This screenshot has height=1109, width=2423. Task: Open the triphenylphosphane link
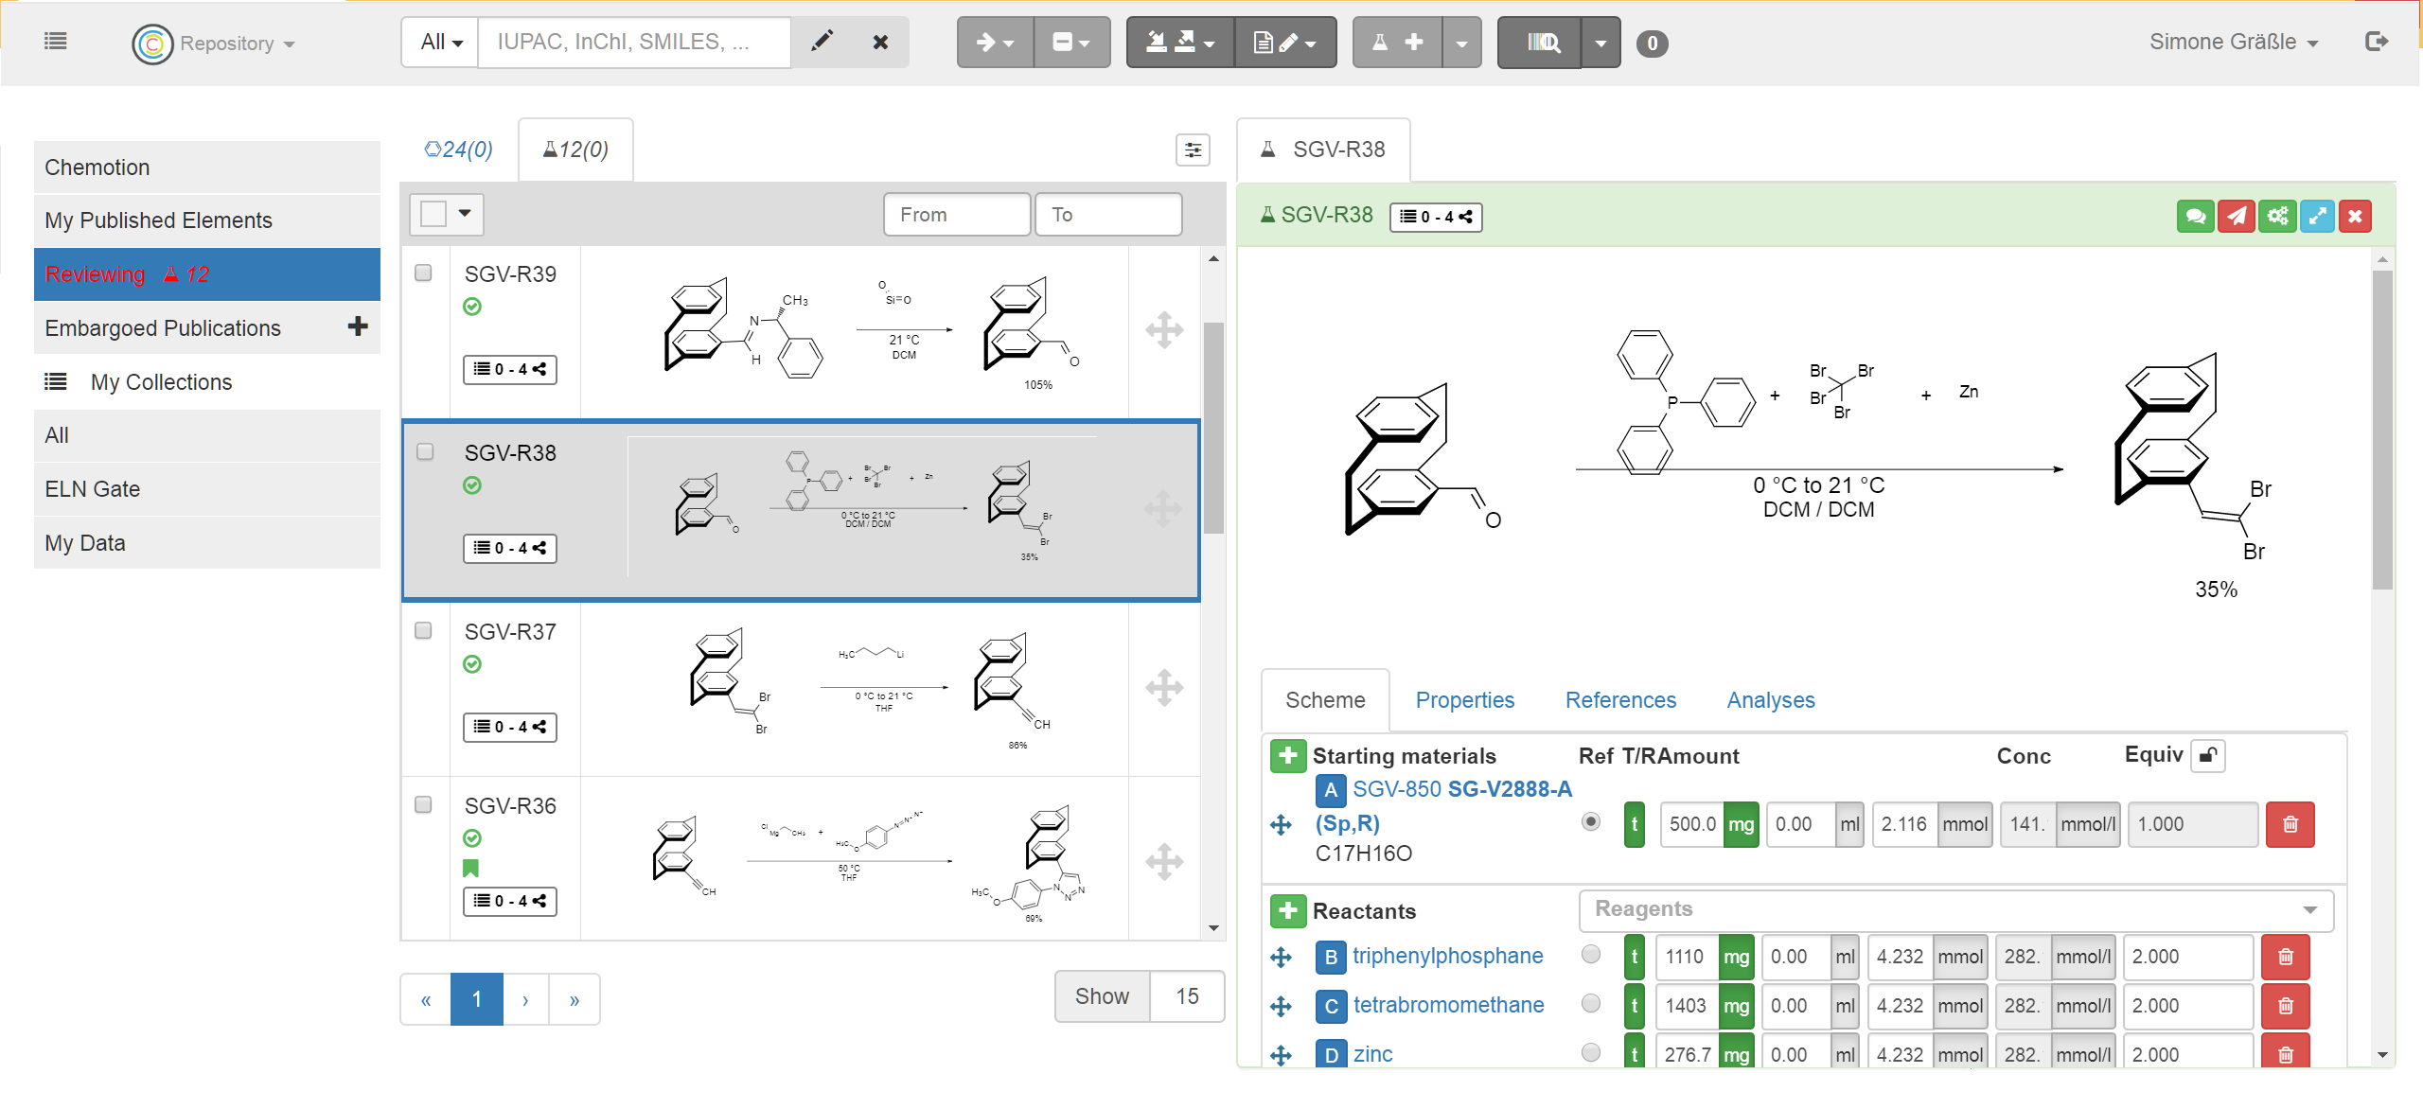click(x=1447, y=956)
